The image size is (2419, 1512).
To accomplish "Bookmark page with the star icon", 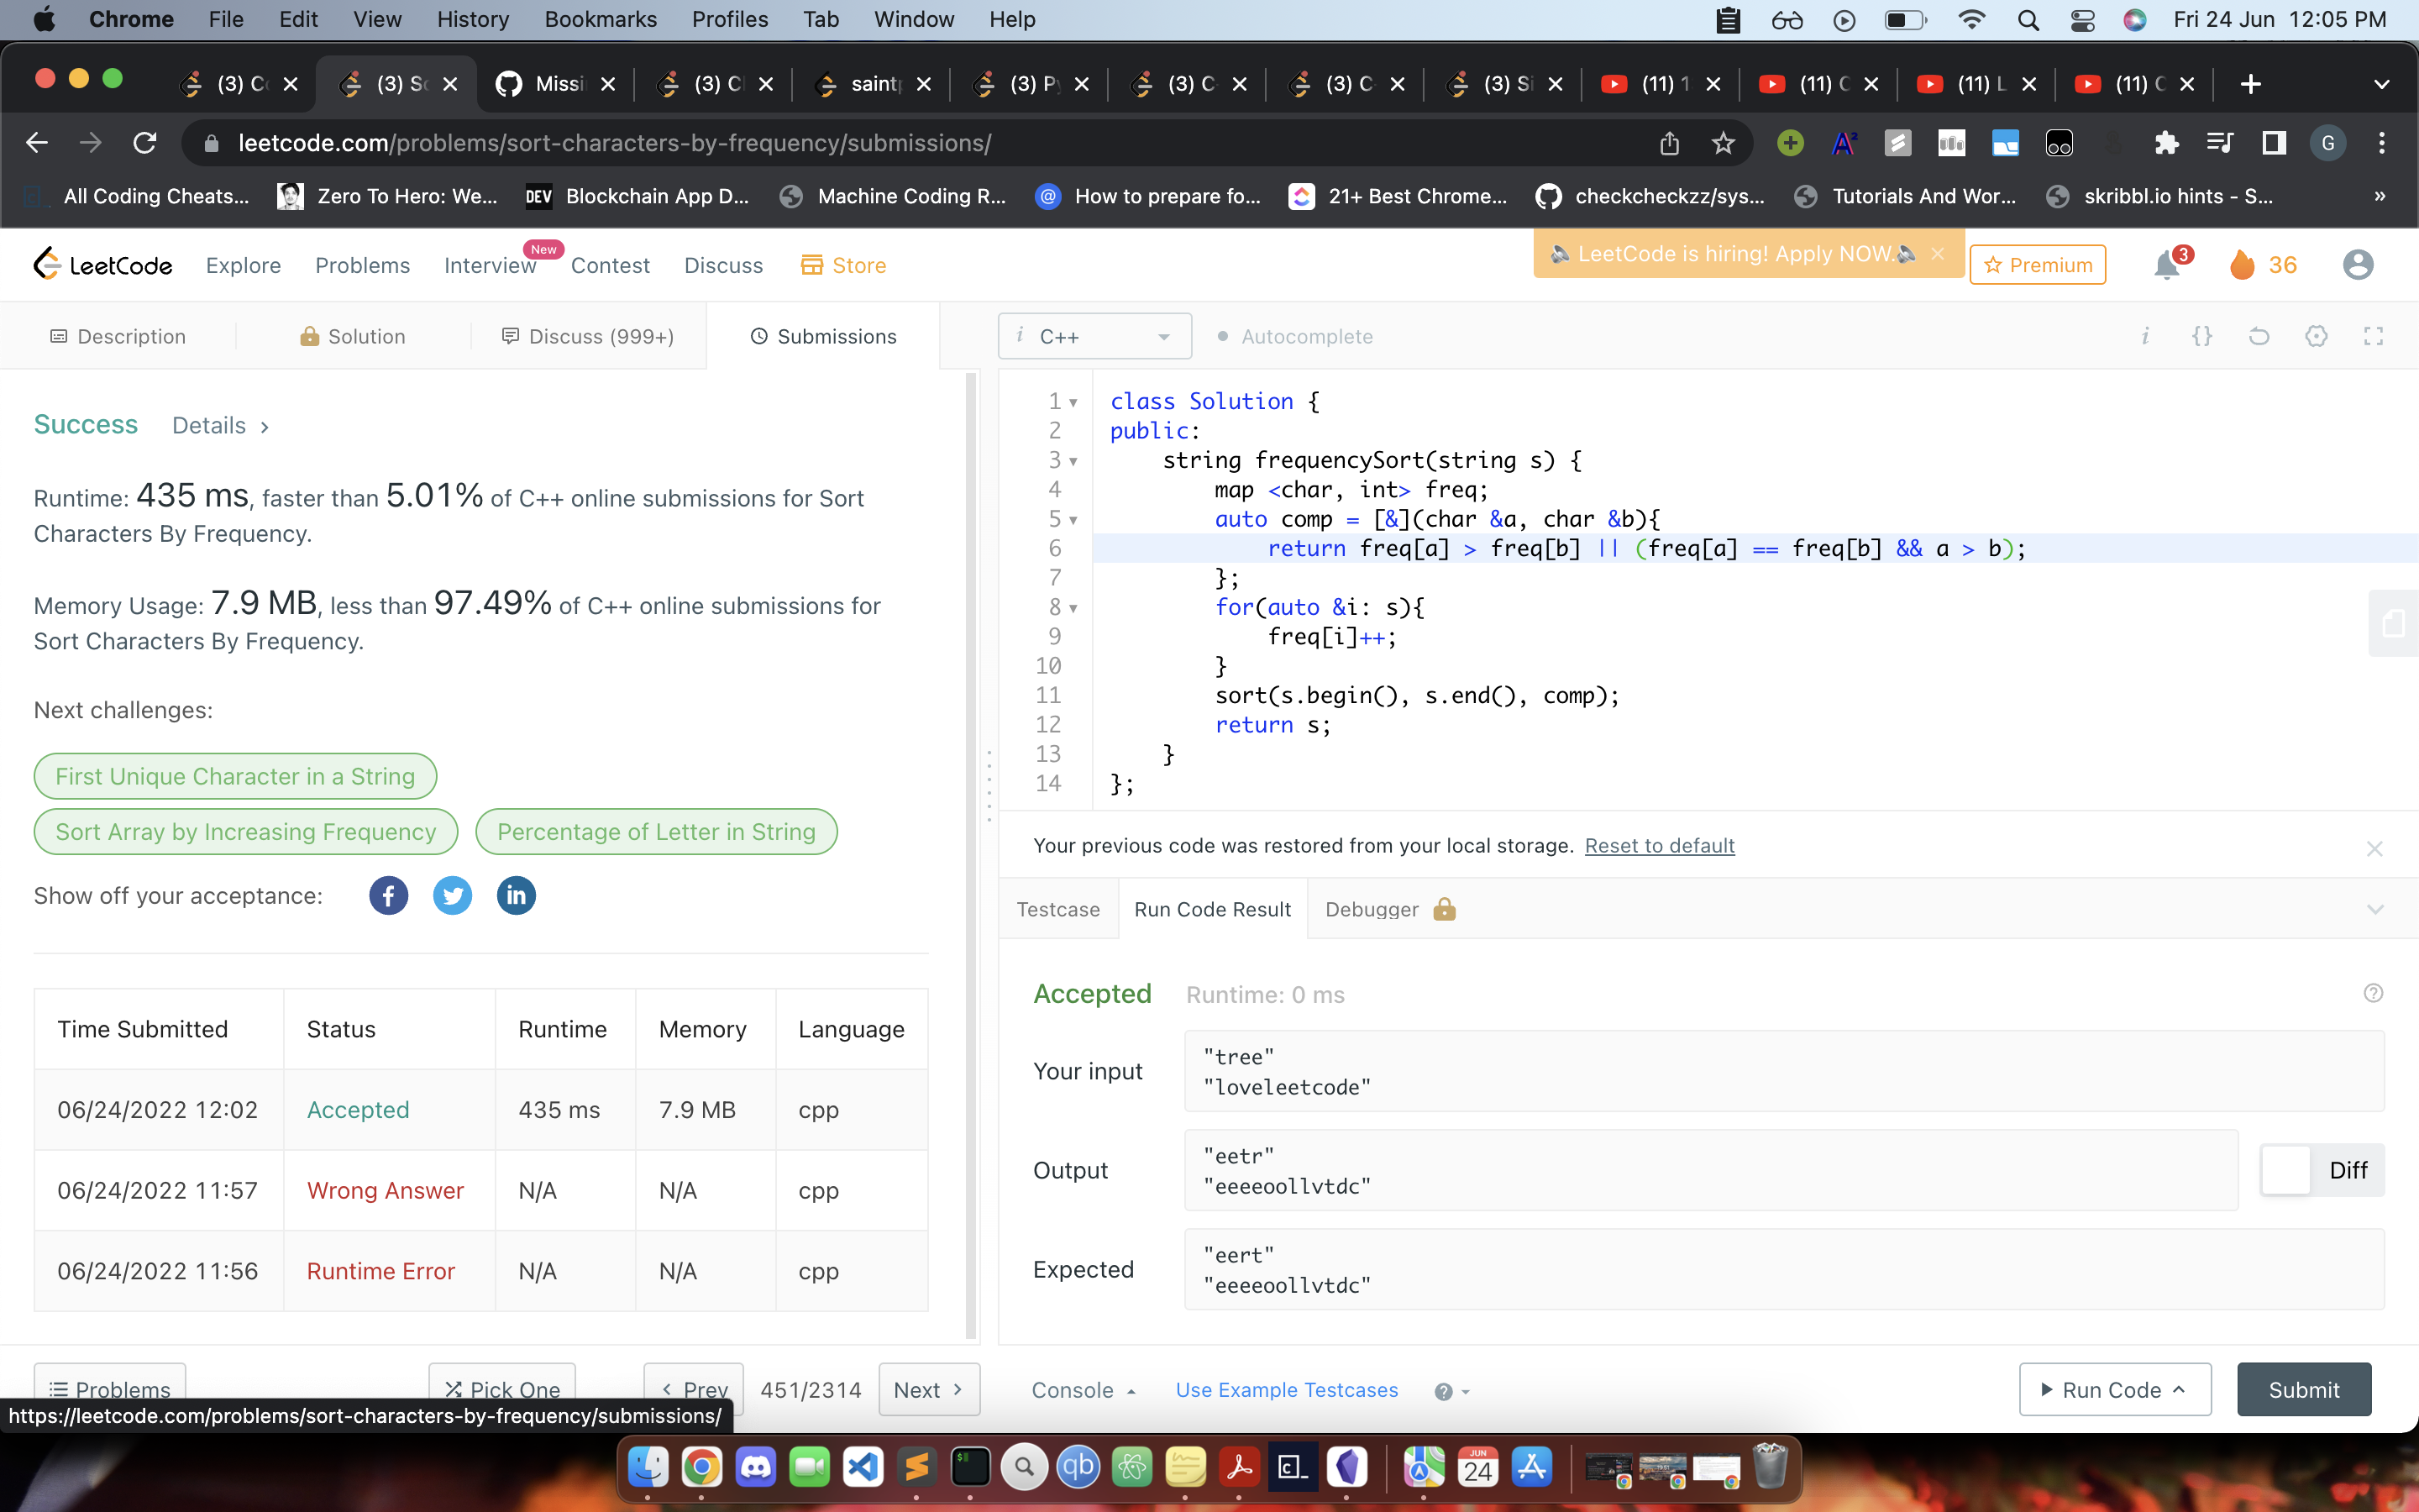I will point(1723,143).
